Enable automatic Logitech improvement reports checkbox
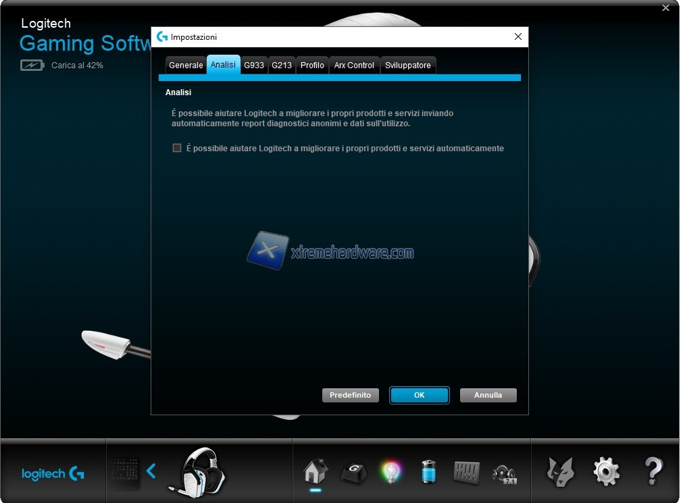This screenshot has height=503, width=681. [177, 148]
